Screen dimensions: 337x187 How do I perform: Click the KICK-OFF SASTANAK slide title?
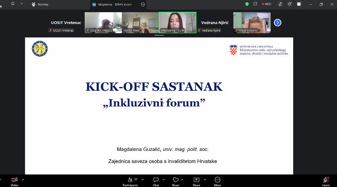(154, 87)
